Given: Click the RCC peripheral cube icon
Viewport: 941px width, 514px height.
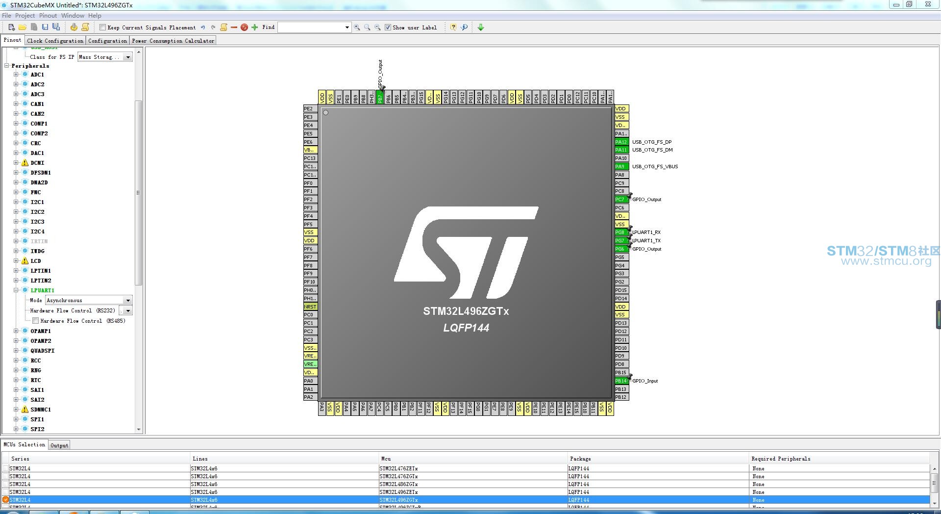Looking at the screenshot, I should [25, 360].
